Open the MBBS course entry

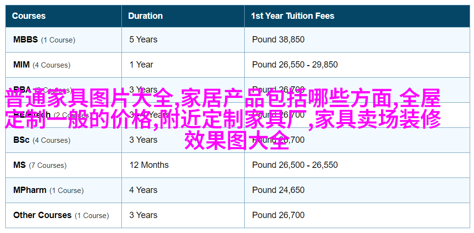pos(26,40)
